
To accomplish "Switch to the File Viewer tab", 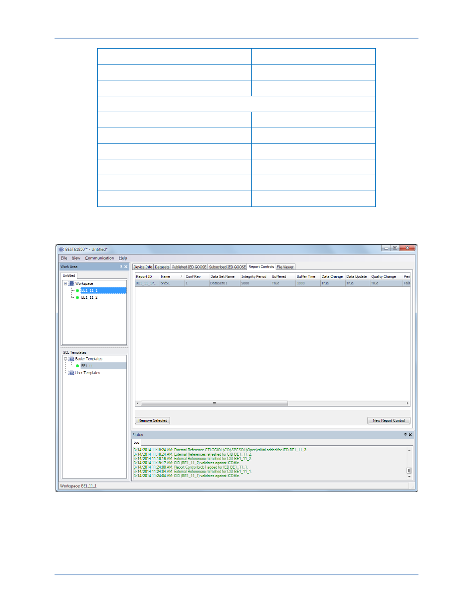I will point(285,267).
